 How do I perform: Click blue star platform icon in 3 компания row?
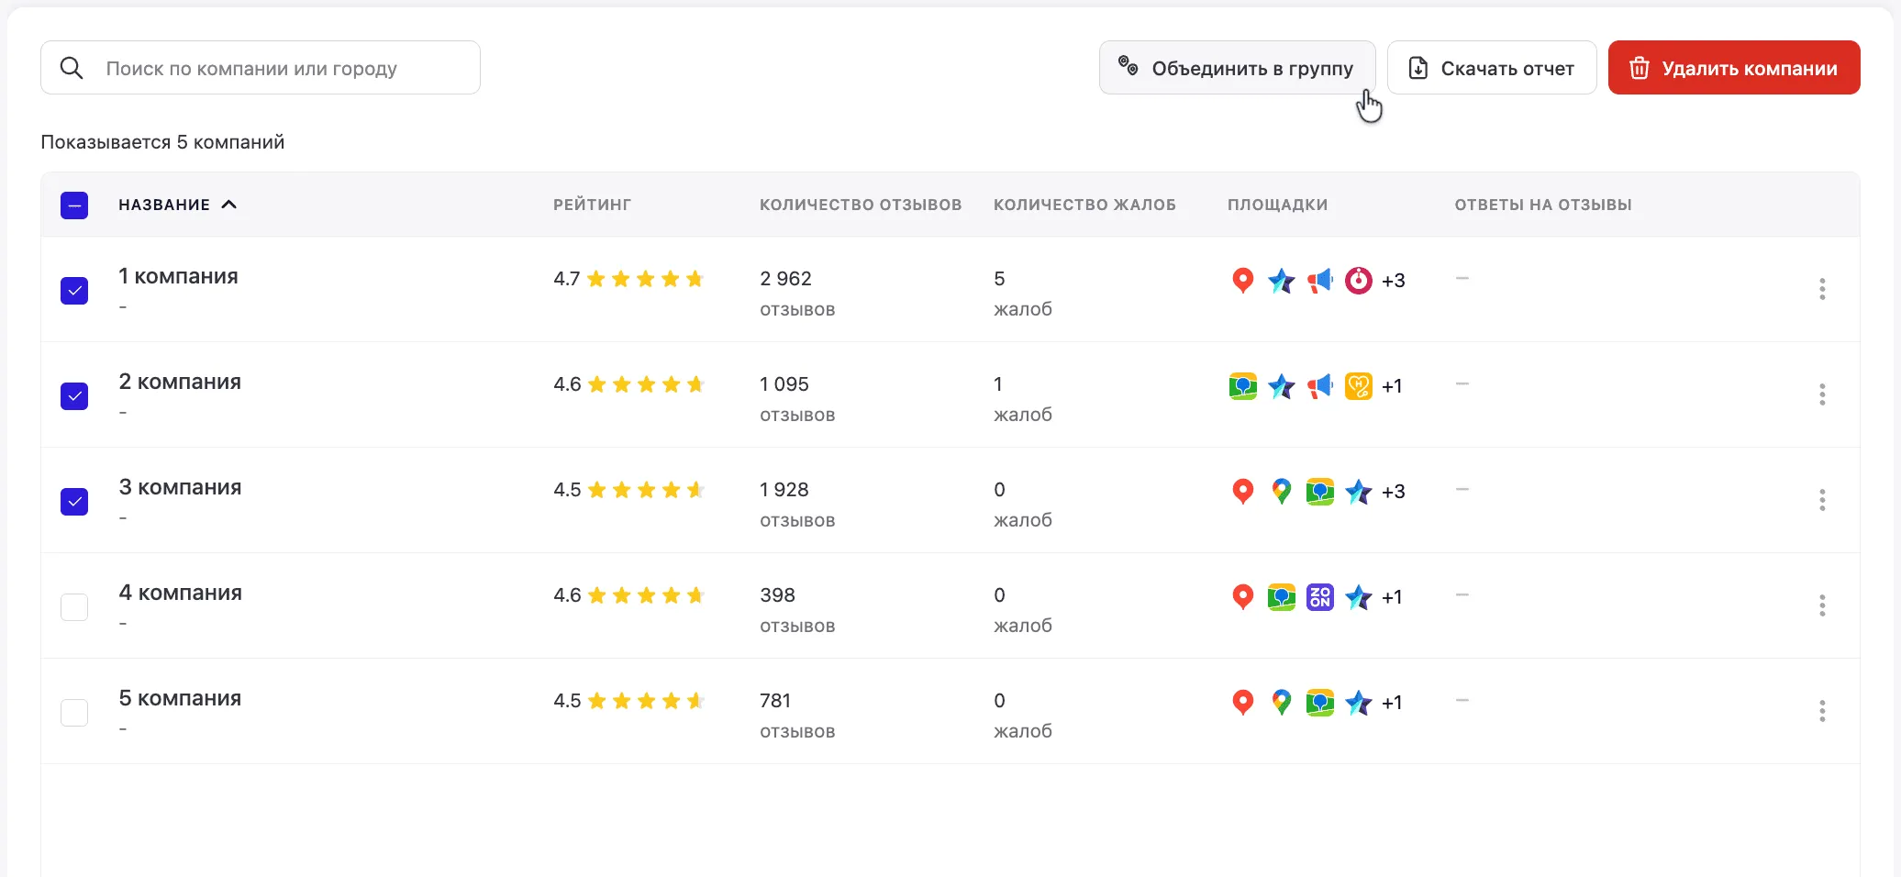click(1358, 491)
